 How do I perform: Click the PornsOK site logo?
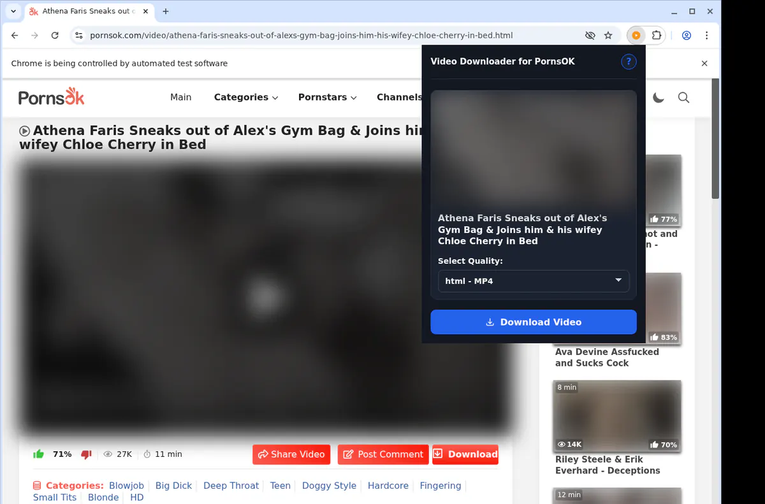click(x=51, y=97)
